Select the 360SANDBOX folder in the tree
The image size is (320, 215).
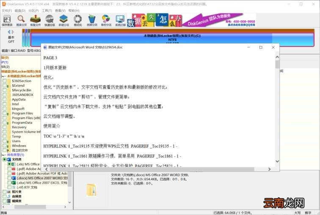tap(22, 95)
